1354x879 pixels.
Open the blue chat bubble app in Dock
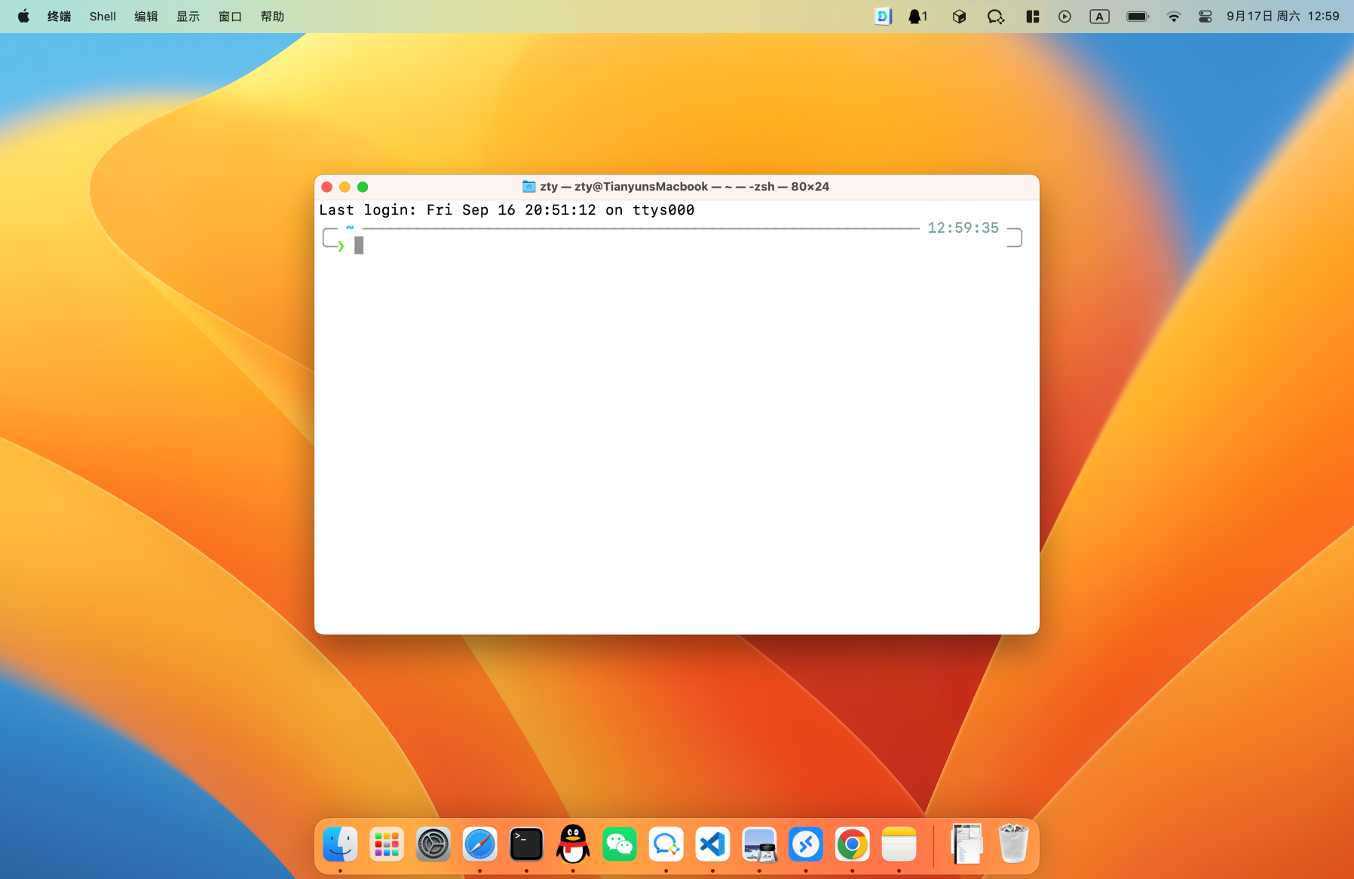tap(666, 844)
